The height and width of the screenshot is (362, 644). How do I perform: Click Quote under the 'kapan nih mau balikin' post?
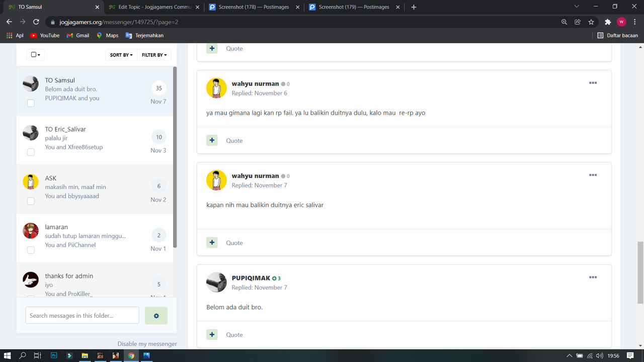tap(234, 243)
